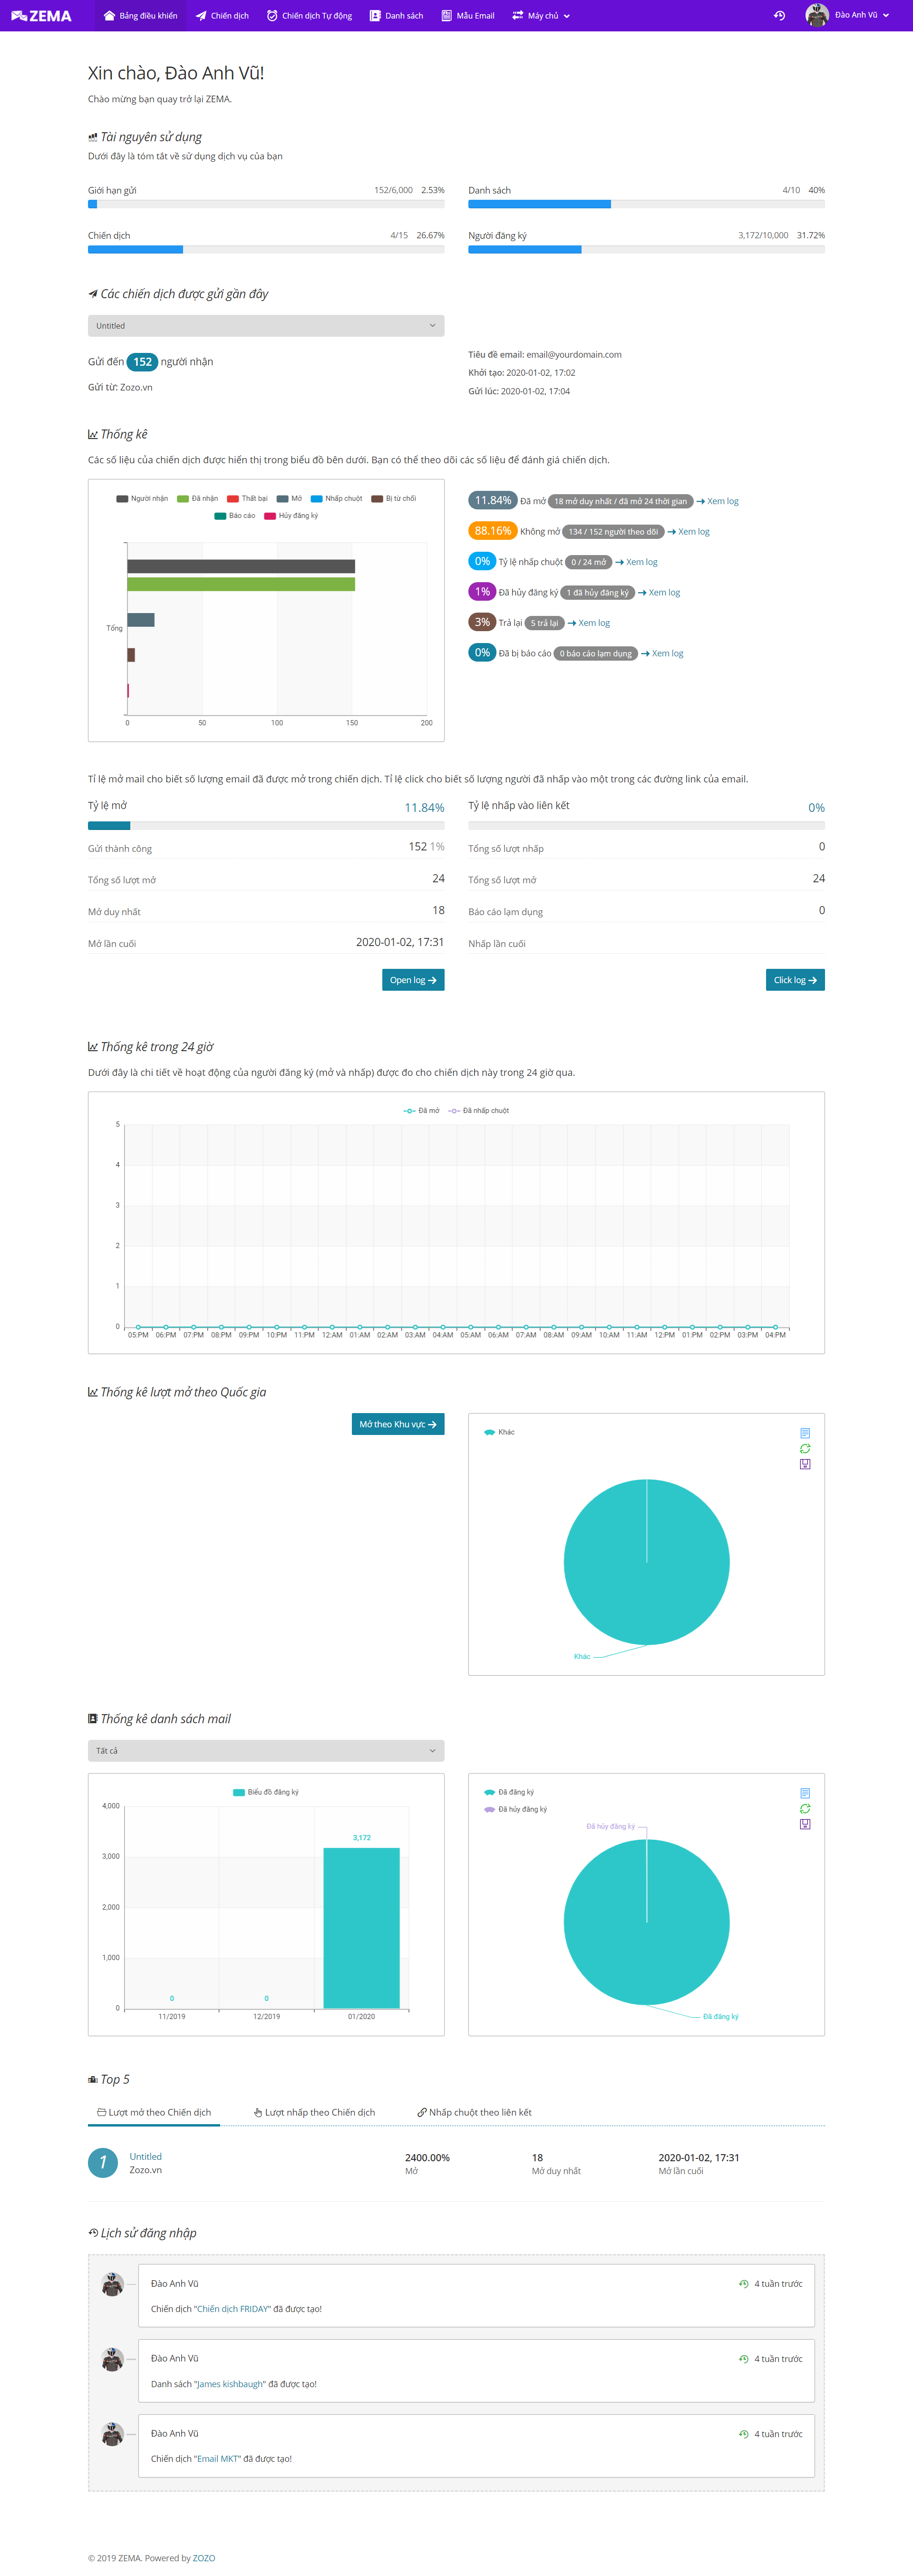Click avatar beside Chiến dịch FRIDAY entry
This screenshot has height=2576, width=913.
pyautogui.click(x=113, y=2284)
